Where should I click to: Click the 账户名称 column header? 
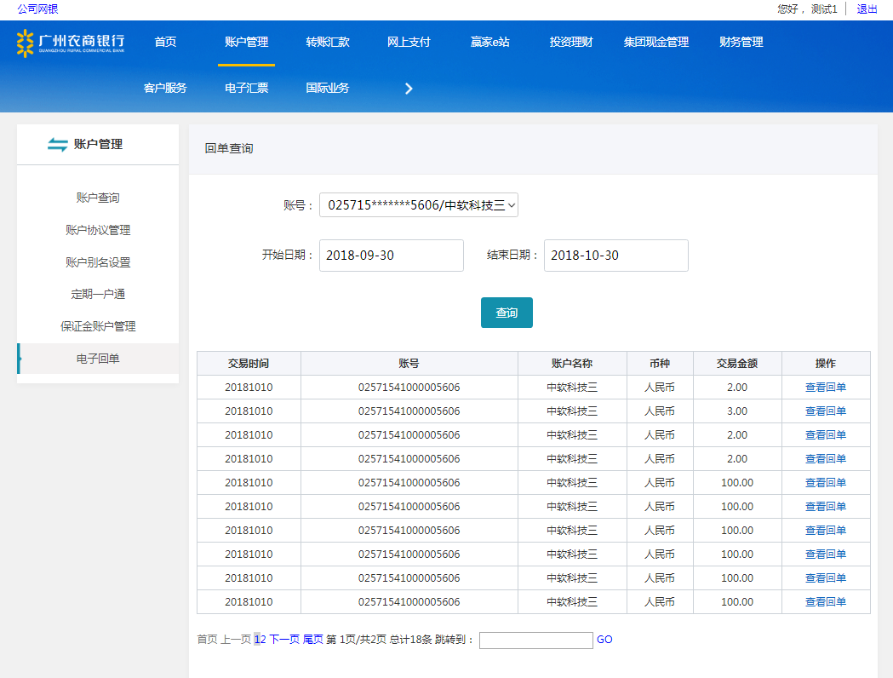572,364
